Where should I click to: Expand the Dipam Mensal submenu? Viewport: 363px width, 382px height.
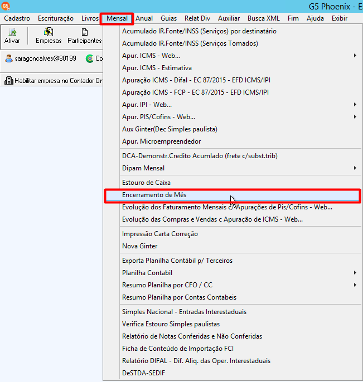[355, 168]
